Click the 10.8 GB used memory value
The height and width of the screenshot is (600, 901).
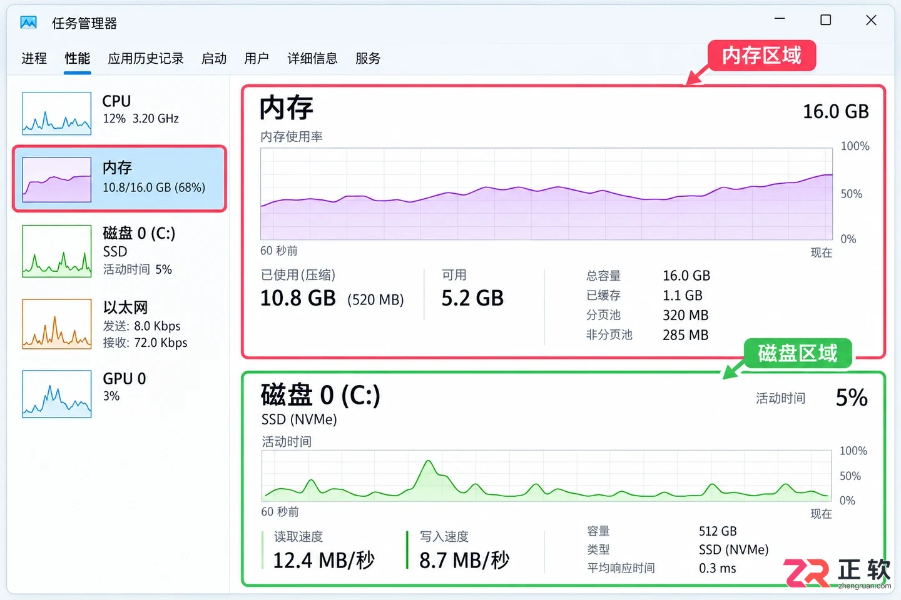(x=298, y=298)
